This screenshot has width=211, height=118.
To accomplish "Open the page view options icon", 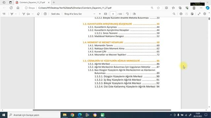I will coord(134,14).
